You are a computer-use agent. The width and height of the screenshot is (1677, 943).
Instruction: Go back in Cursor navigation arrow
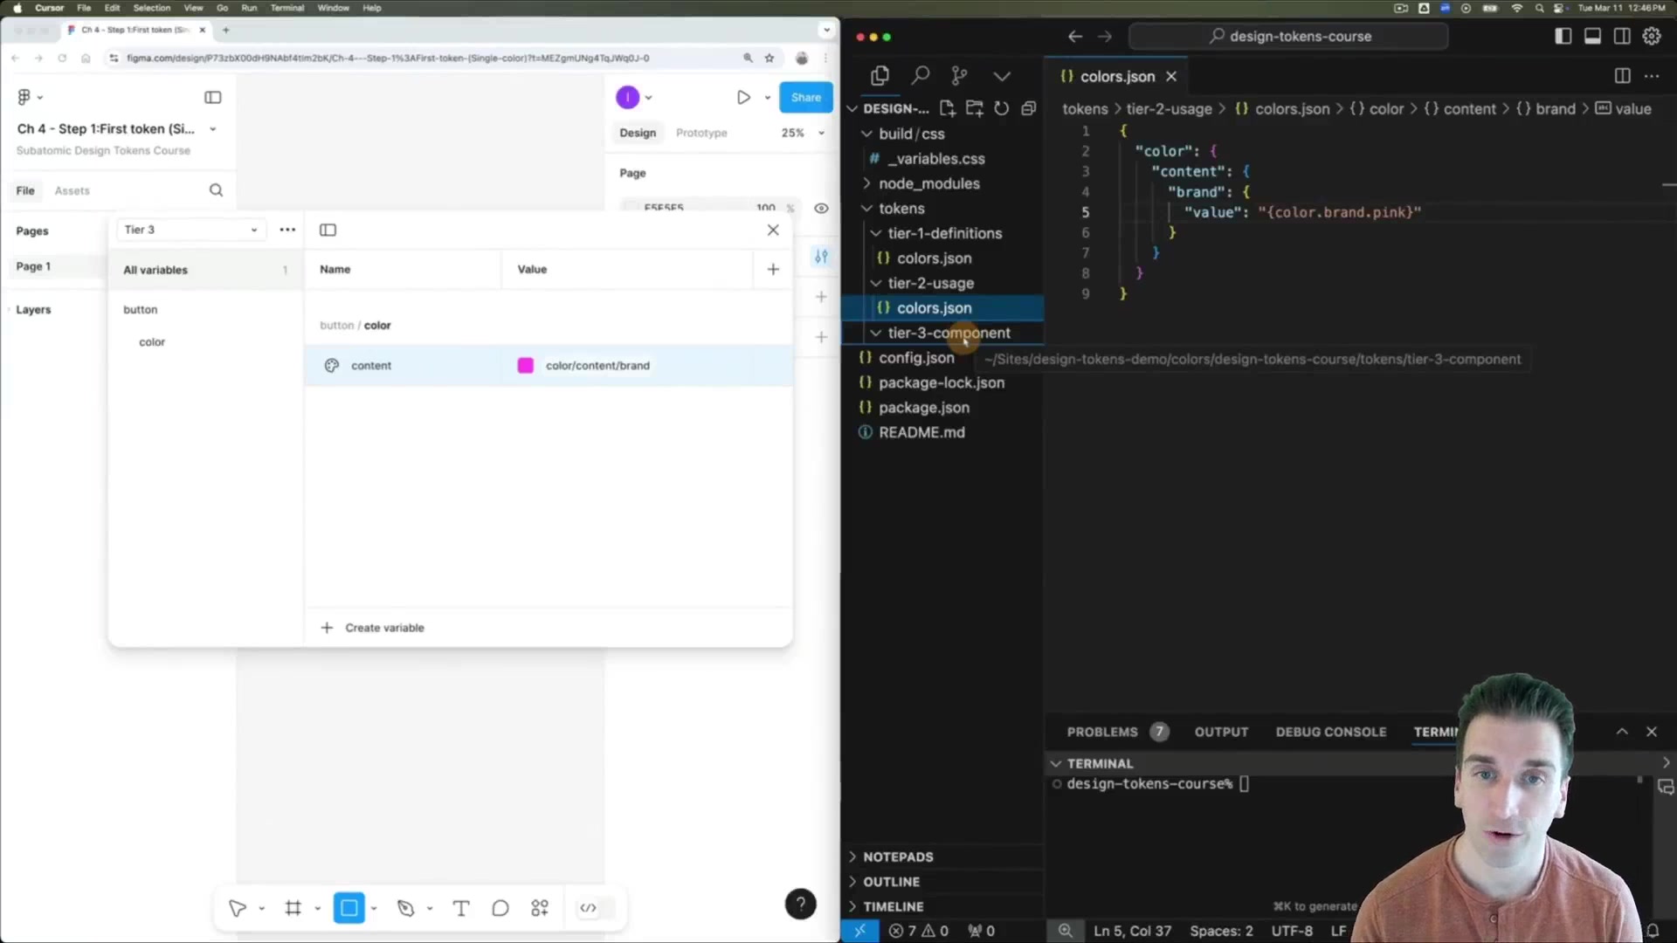(x=1075, y=36)
